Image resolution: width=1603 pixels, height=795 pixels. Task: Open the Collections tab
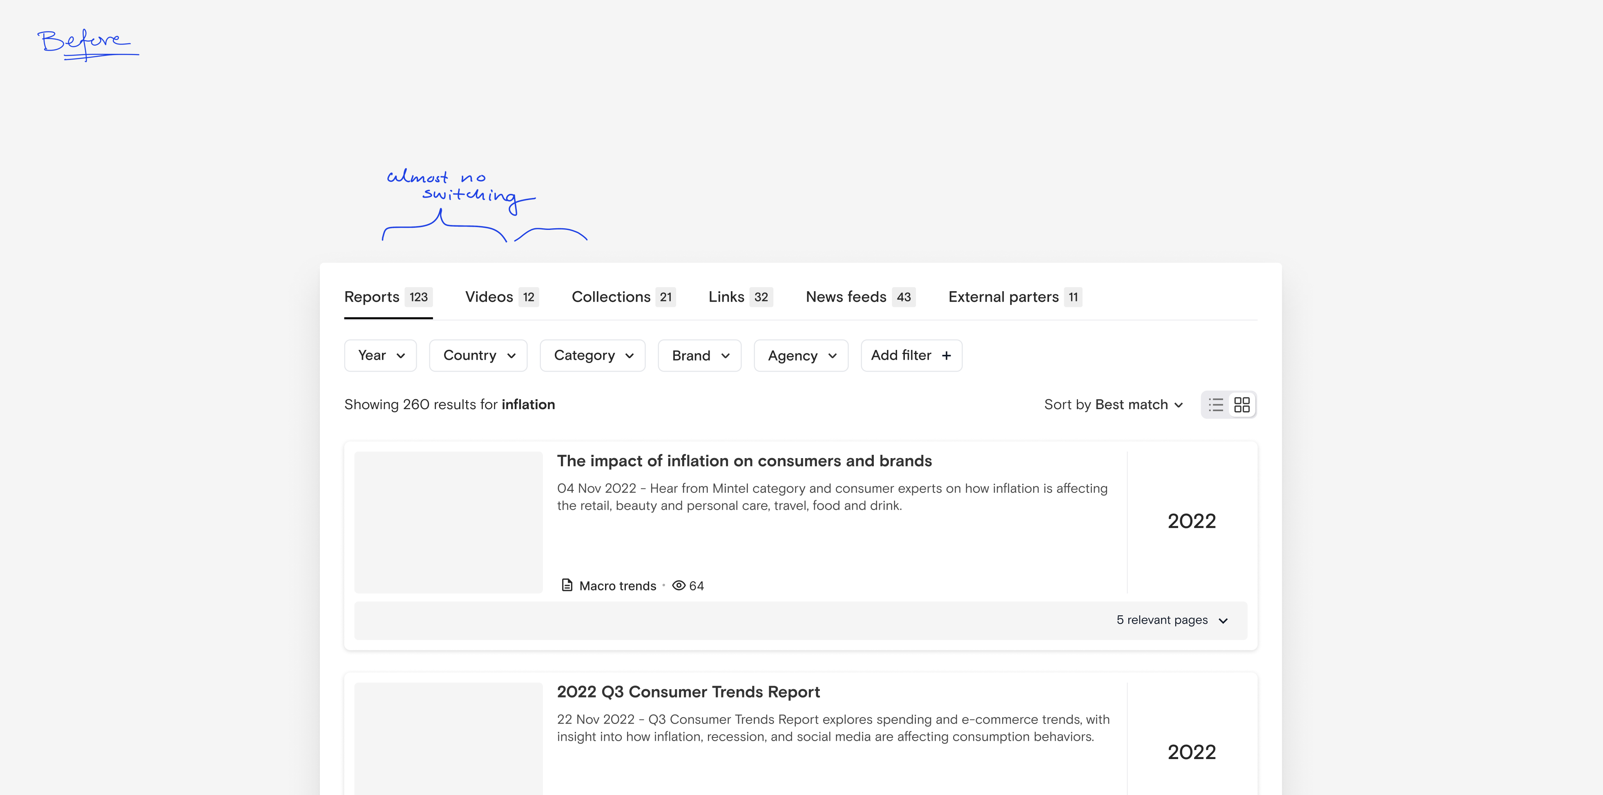(x=623, y=297)
